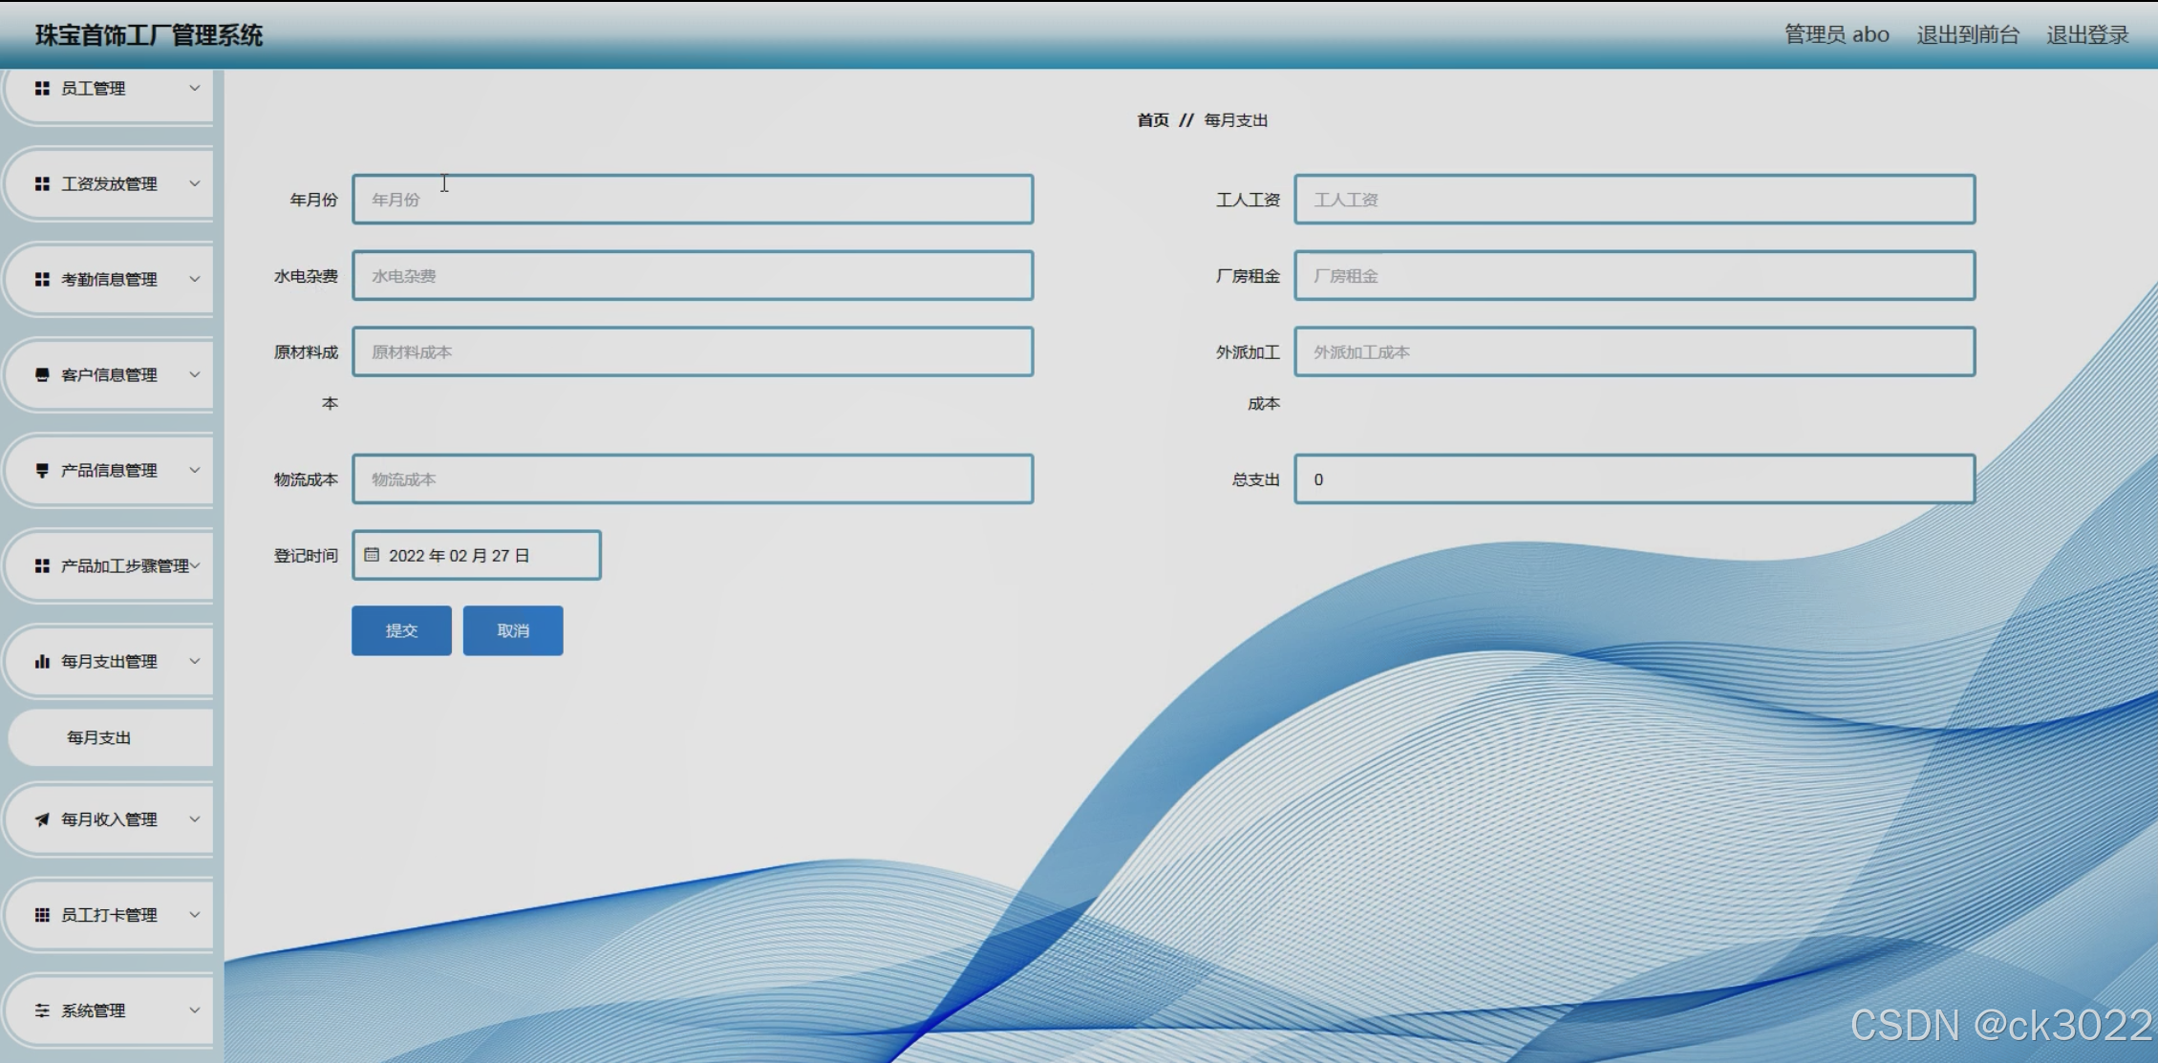Viewport: 2158px width, 1063px height.
Task: Expand the 产品加工步骤管理 menu arrow
Action: pos(196,565)
